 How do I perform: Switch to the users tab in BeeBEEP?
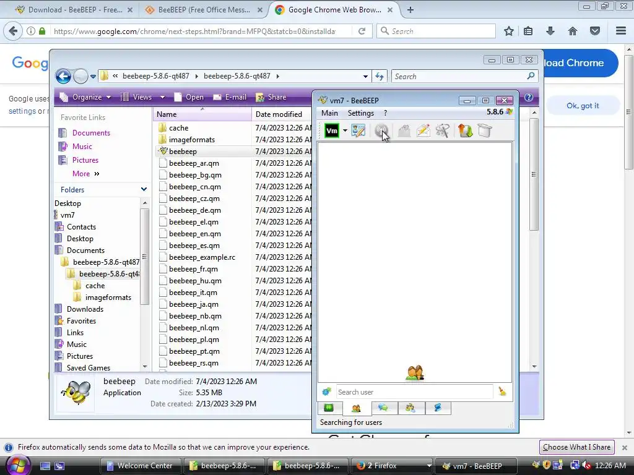[x=356, y=408]
